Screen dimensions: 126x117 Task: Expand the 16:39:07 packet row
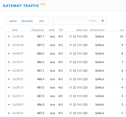coord(66,105)
